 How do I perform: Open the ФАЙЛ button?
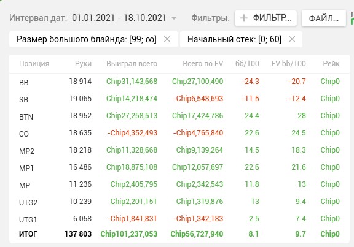(x=324, y=18)
